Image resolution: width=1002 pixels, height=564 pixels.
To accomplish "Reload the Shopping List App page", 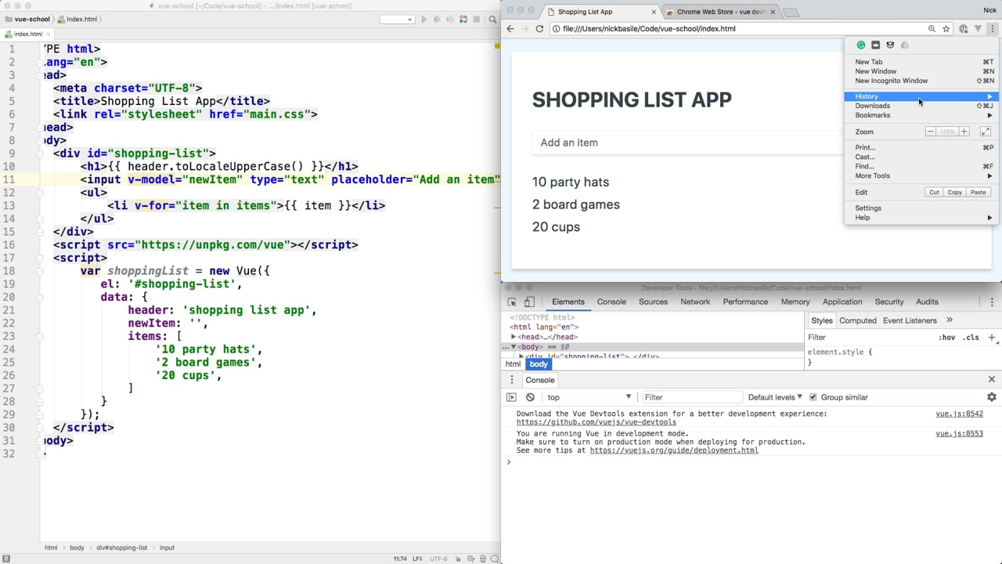I will coord(539,29).
